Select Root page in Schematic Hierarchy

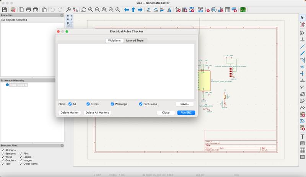18,85
